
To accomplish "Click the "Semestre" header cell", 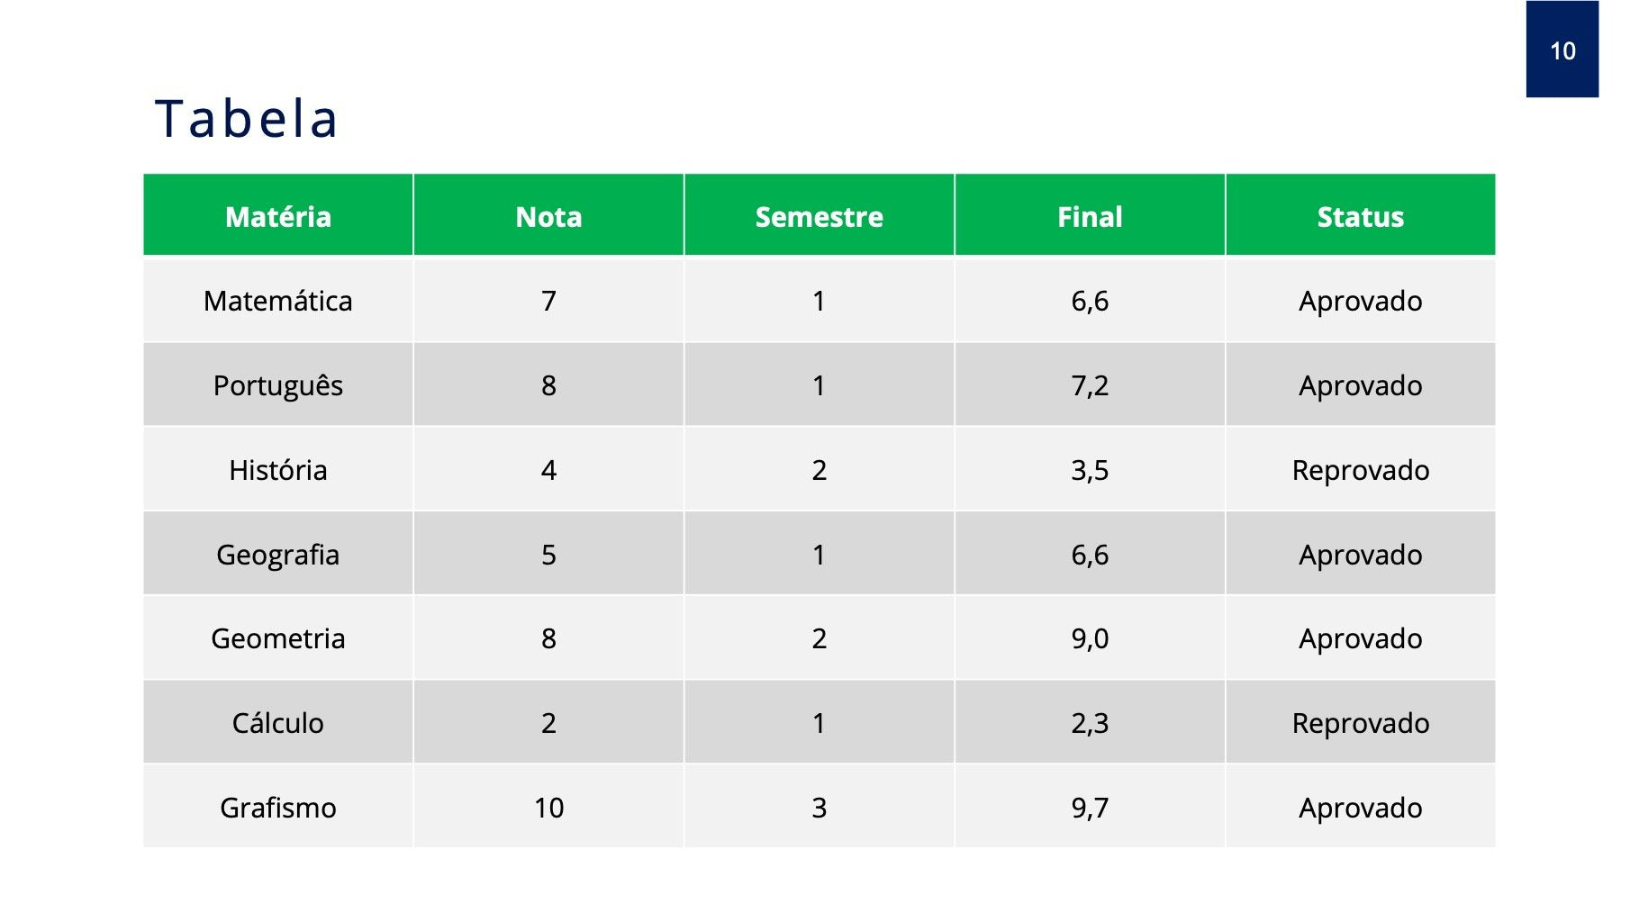I will (x=819, y=217).
